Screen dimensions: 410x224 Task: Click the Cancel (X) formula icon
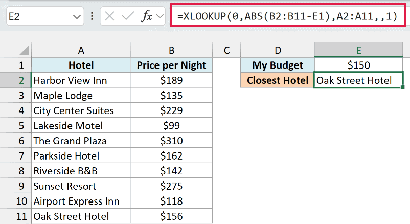pos(109,16)
